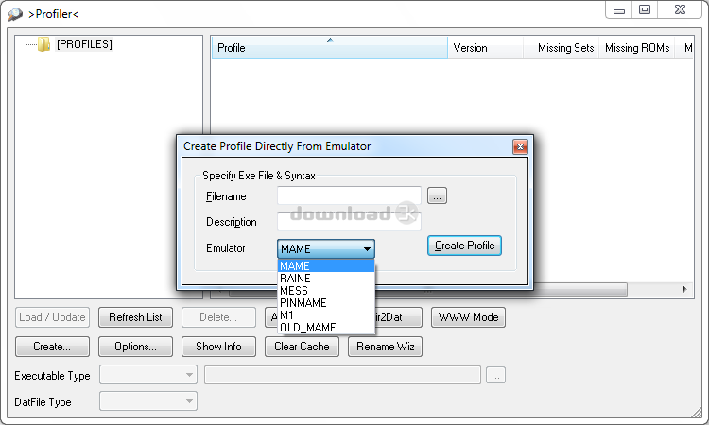Click the WWW Mode button
Image resolution: width=709 pixels, height=425 pixels.
[x=468, y=317]
